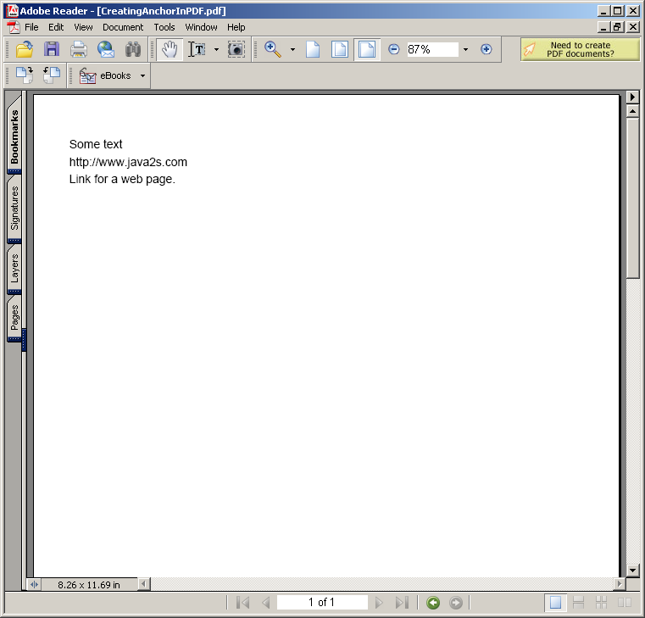Save a copy with floppy disk icon
The width and height of the screenshot is (645, 618).
pos(52,49)
